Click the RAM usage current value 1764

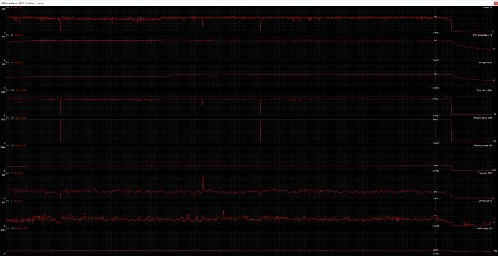click(x=494, y=251)
